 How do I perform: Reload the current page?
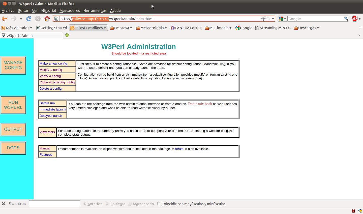[29, 19]
